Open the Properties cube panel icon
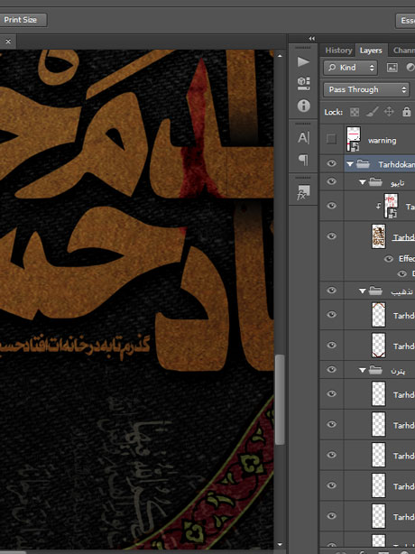This screenshot has height=554, width=415. (x=303, y=83)
